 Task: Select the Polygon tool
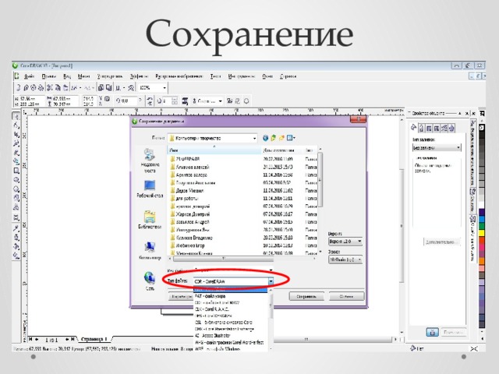click(16, 189)
